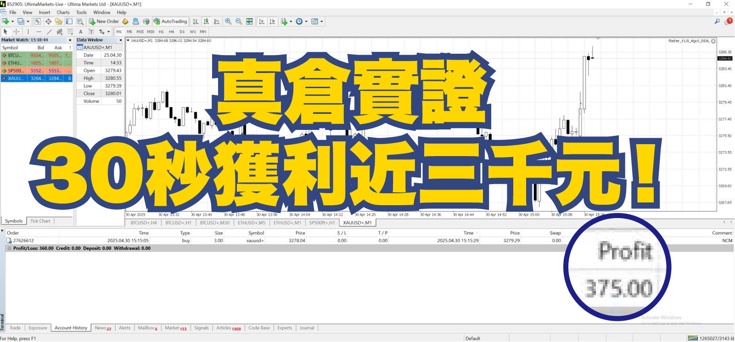
Task: Switch to the SP500ft+,H1 chart tab
Action: click(x=322, y=223)
